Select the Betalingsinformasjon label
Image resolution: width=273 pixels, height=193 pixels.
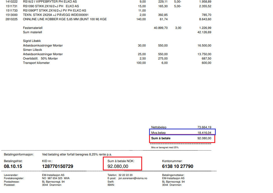pyautogui.click(x=19, y=155)
